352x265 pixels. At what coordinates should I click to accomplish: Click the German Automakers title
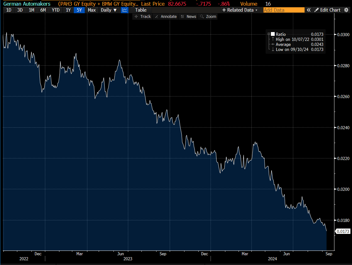pyautogui.click(x=27, y=4)
